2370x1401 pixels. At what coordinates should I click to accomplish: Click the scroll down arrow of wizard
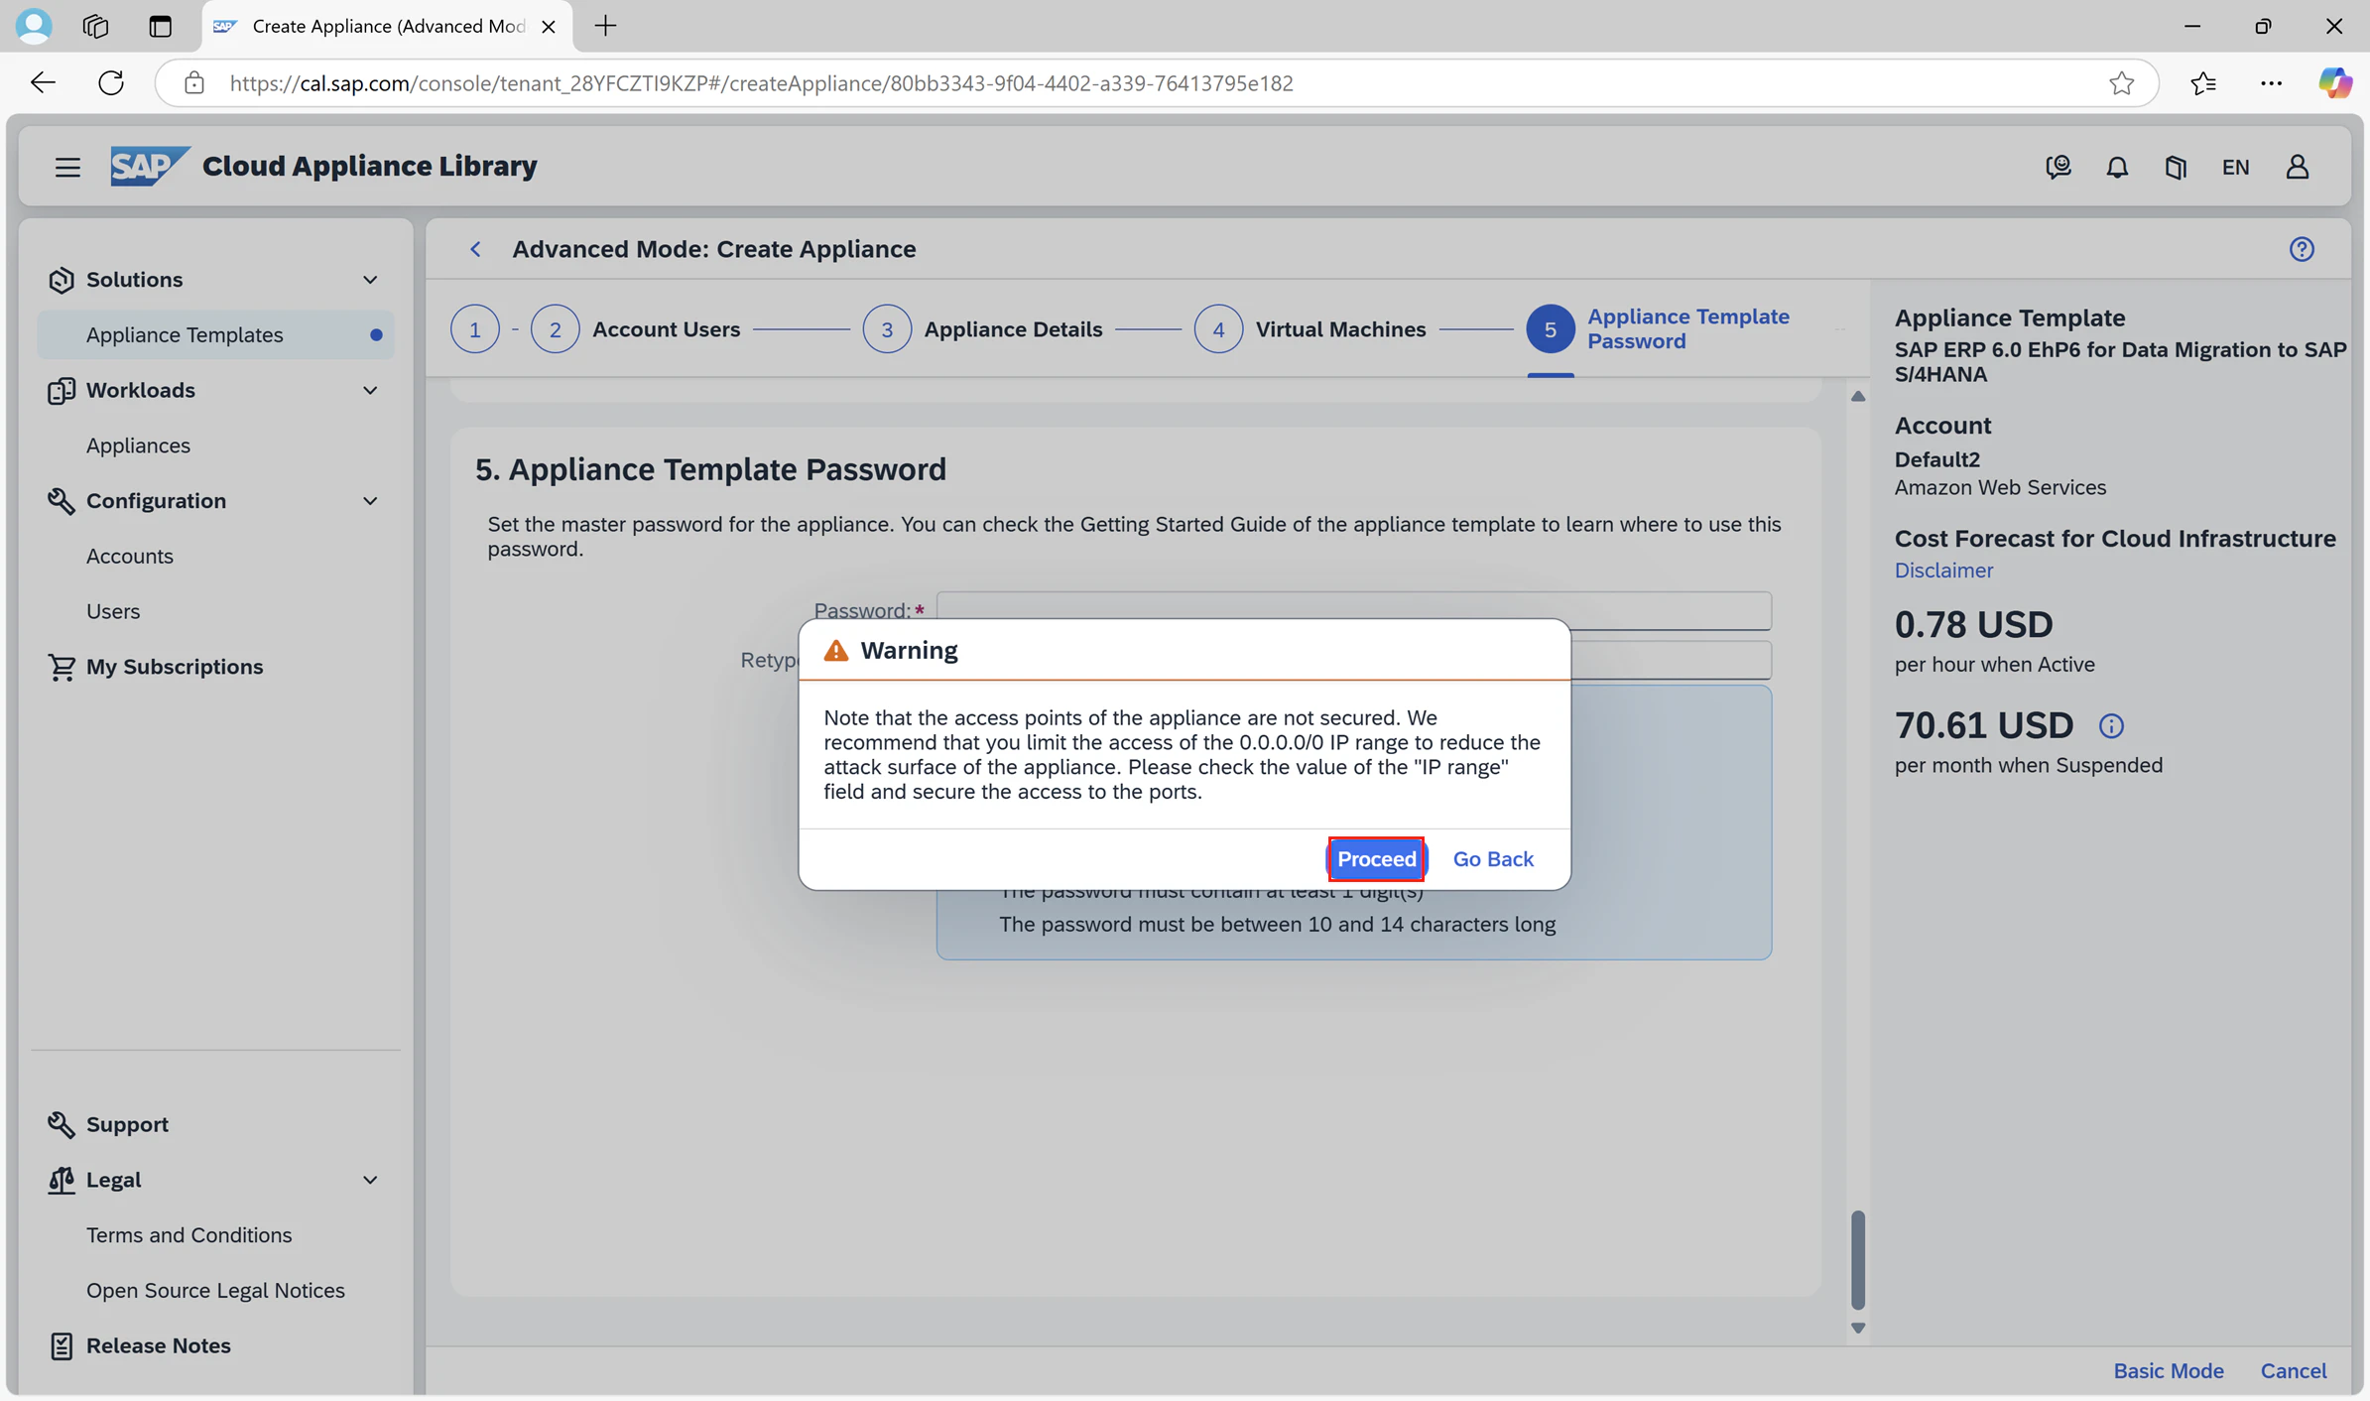pyautogui.click(x=1858, y=1328)
